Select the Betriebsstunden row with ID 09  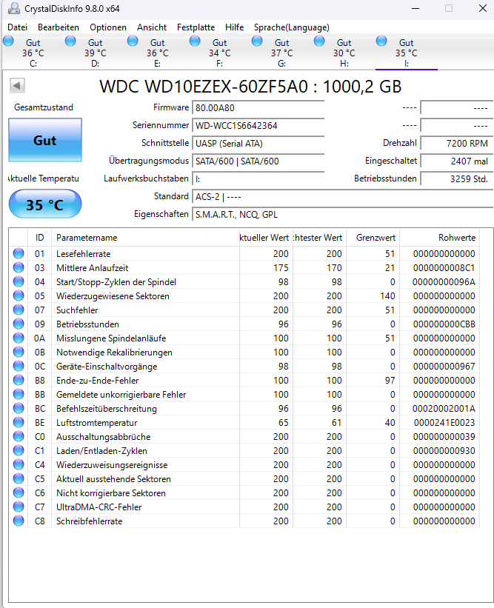coord(244,324)
